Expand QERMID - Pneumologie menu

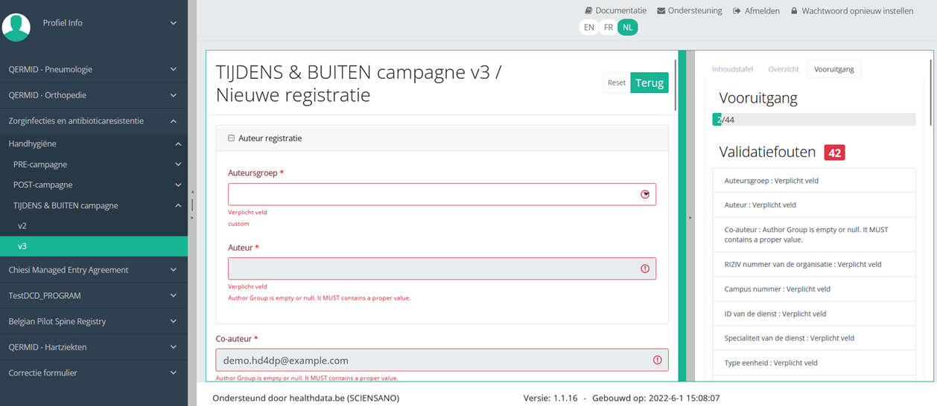(x=93, y=69)
